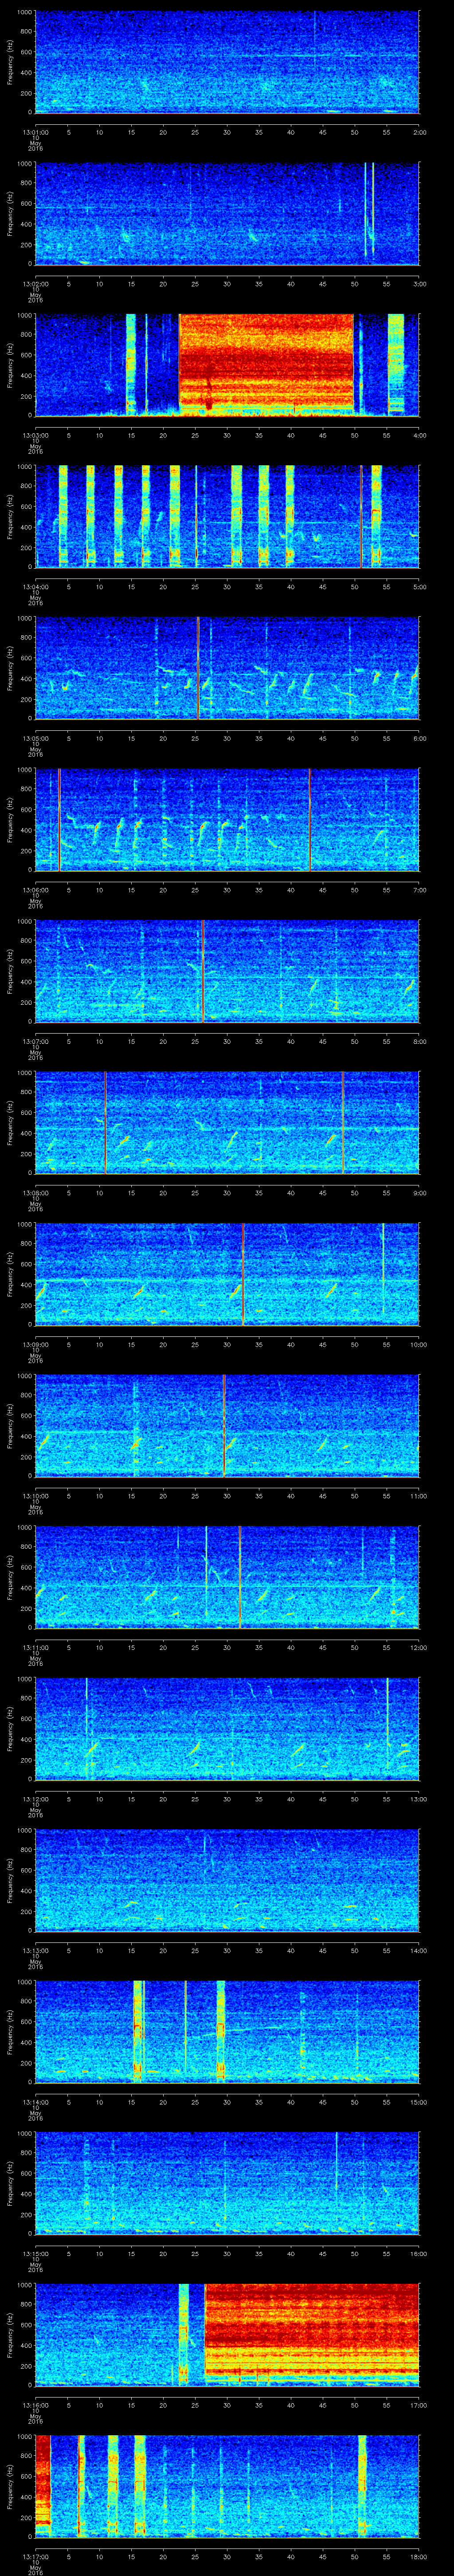Click the red vertical line in the 13:05:00 spectrogram
This screenshot has width=454, height=2576.
pyautogui.click(x=198, y=668)
